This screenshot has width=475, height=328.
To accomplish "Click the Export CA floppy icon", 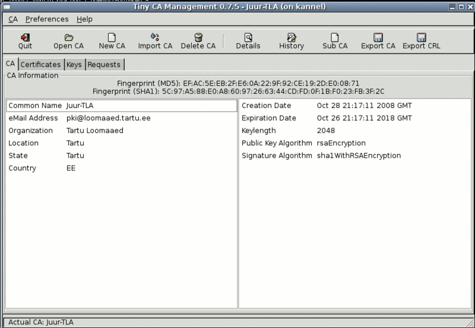I will (x=378, y=37).
